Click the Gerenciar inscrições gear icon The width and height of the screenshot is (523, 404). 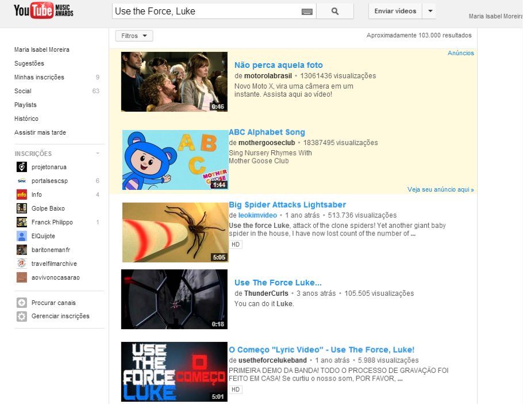22,316
